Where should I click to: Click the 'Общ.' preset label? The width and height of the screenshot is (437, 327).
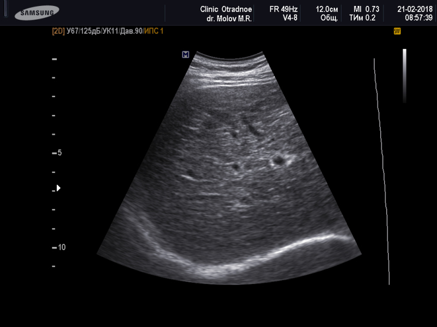329,19
